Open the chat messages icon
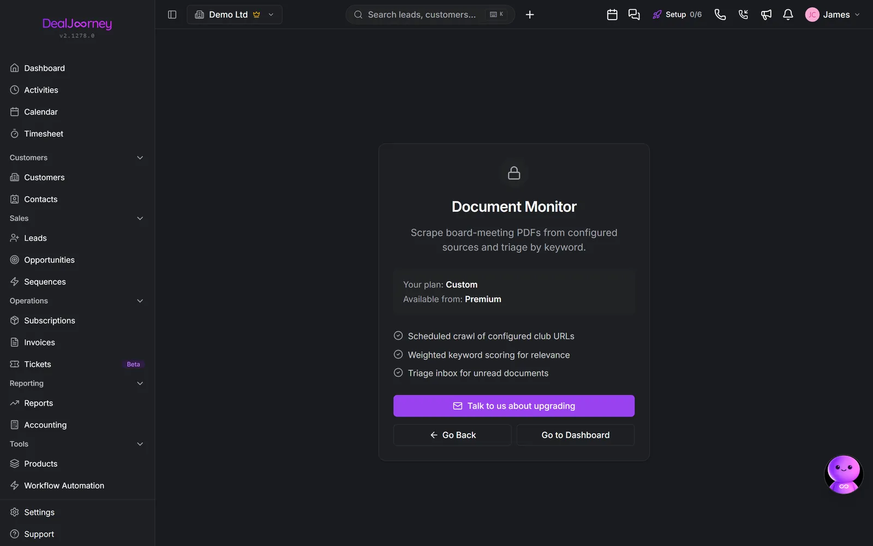873x546 pixels. pyautogui.click(x=634, y=15)
